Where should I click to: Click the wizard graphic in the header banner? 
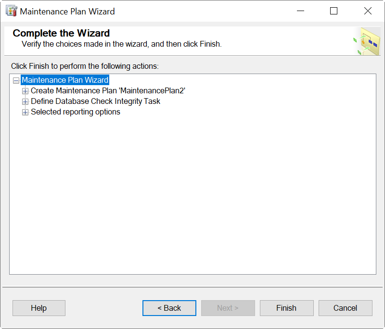[367, 41]
